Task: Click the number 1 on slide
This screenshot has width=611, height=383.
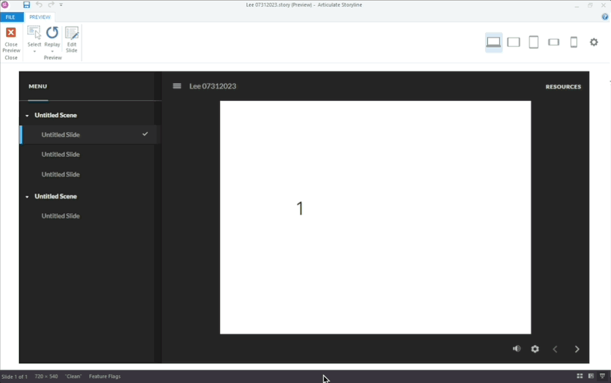Action: (x=300, y=208)
